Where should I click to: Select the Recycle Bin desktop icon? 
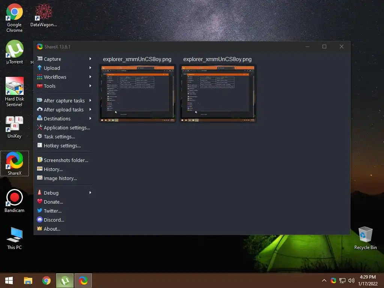pos(365,238)
